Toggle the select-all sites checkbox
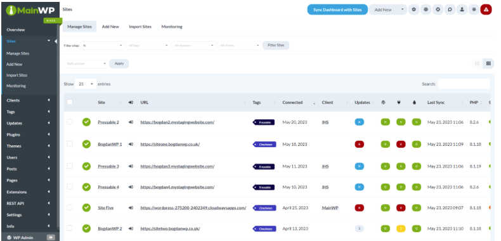The image size is (501, 241). (x=70, y=102)
